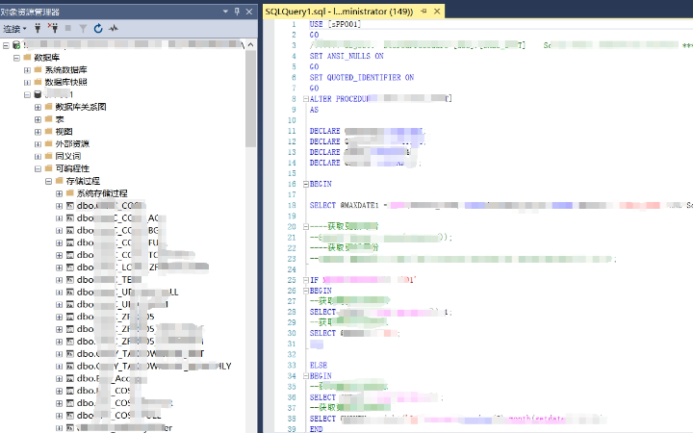Close the Object Explorer panel

(x=249, y=12)
